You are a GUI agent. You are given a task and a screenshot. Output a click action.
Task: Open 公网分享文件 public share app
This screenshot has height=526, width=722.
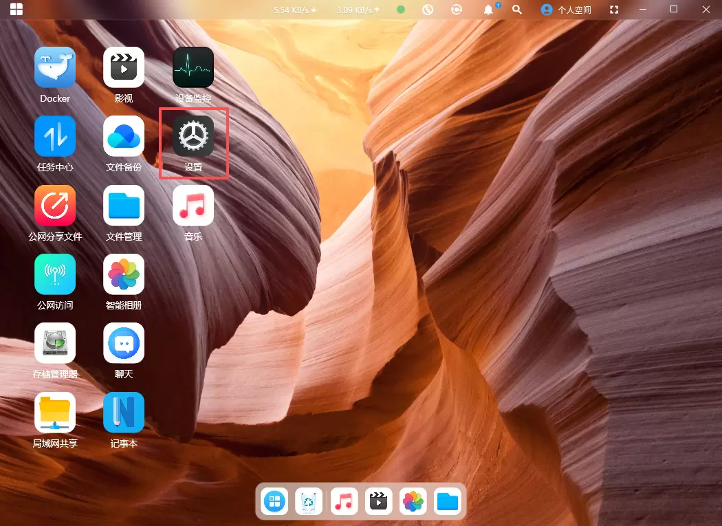55,206
